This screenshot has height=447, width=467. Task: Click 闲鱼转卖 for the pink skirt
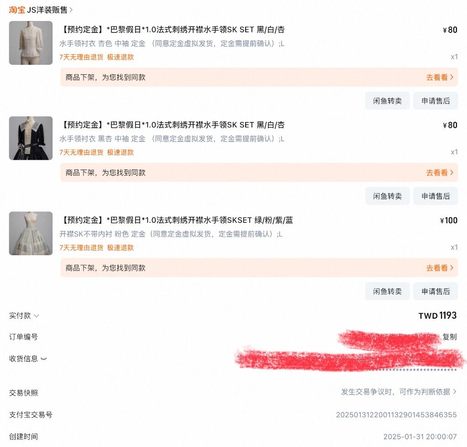(x=387, y=292)
